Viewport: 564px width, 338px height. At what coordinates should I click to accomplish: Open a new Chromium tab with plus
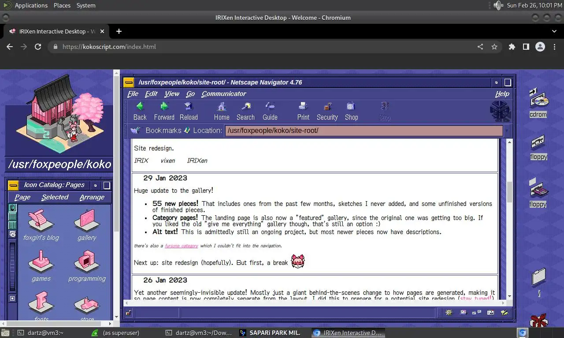tap(119, 31)
